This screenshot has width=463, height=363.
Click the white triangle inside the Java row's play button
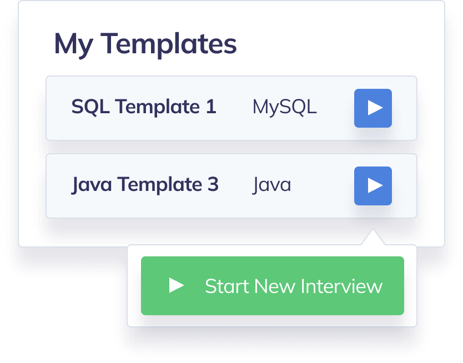[x=375, y=185]
